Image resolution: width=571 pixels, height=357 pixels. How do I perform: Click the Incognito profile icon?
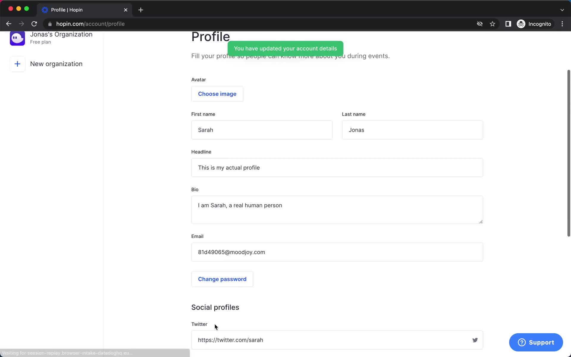coord(521,24)
